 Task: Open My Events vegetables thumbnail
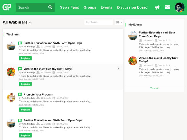pyautogui.click(x=133, y=61)
